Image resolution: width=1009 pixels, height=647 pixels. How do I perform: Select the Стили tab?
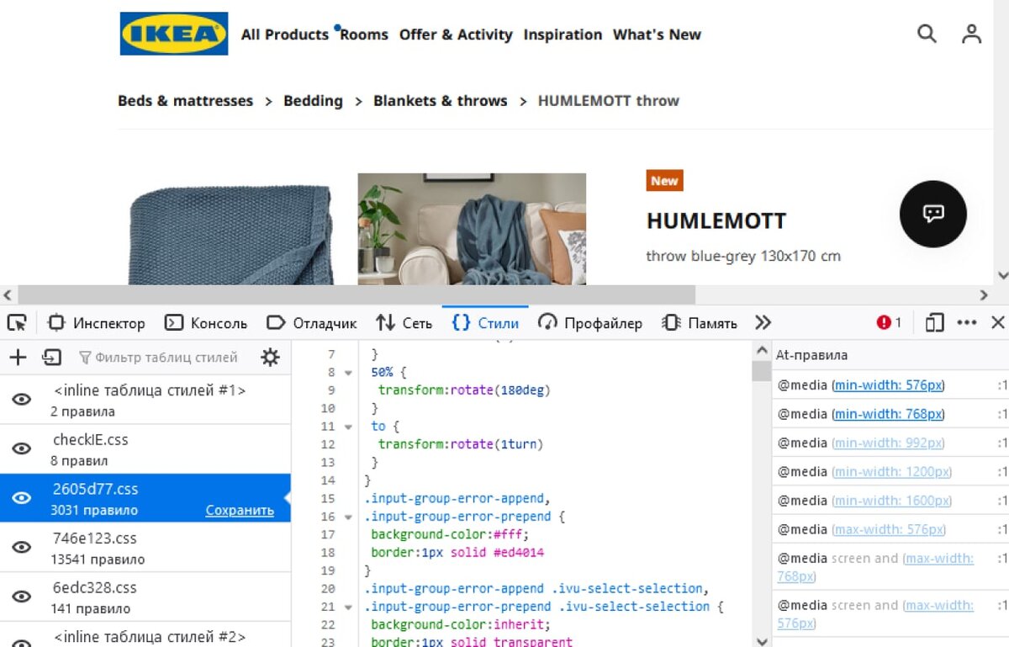(x=485, y=323)
